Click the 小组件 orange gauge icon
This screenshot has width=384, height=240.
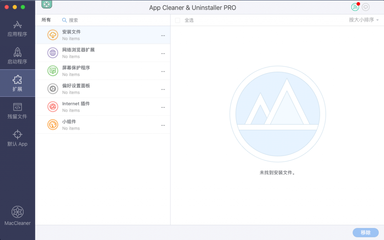pyautogui.click(x=52, y=124)
